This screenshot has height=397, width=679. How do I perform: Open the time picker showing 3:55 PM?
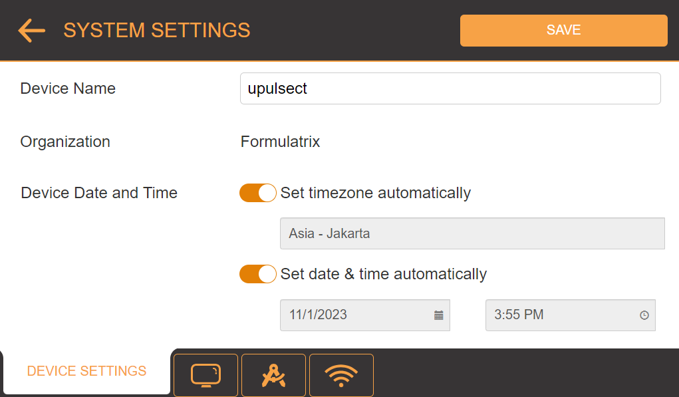(570, 315)
